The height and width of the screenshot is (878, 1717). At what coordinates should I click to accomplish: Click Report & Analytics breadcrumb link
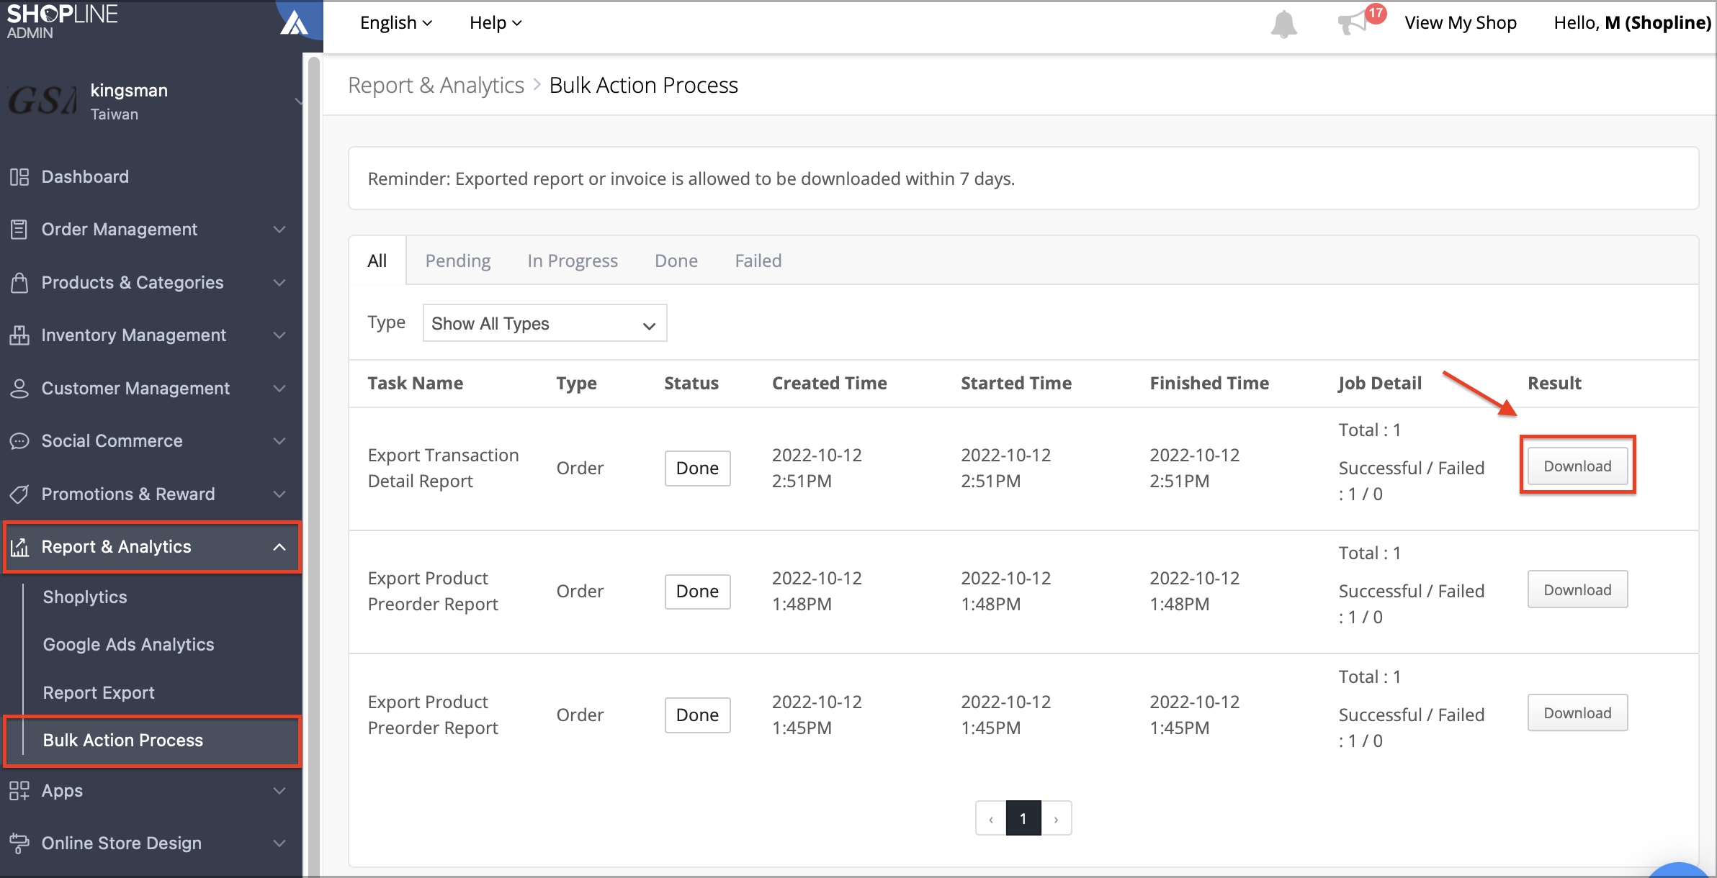pyautogui.click(x=436, y=86)
